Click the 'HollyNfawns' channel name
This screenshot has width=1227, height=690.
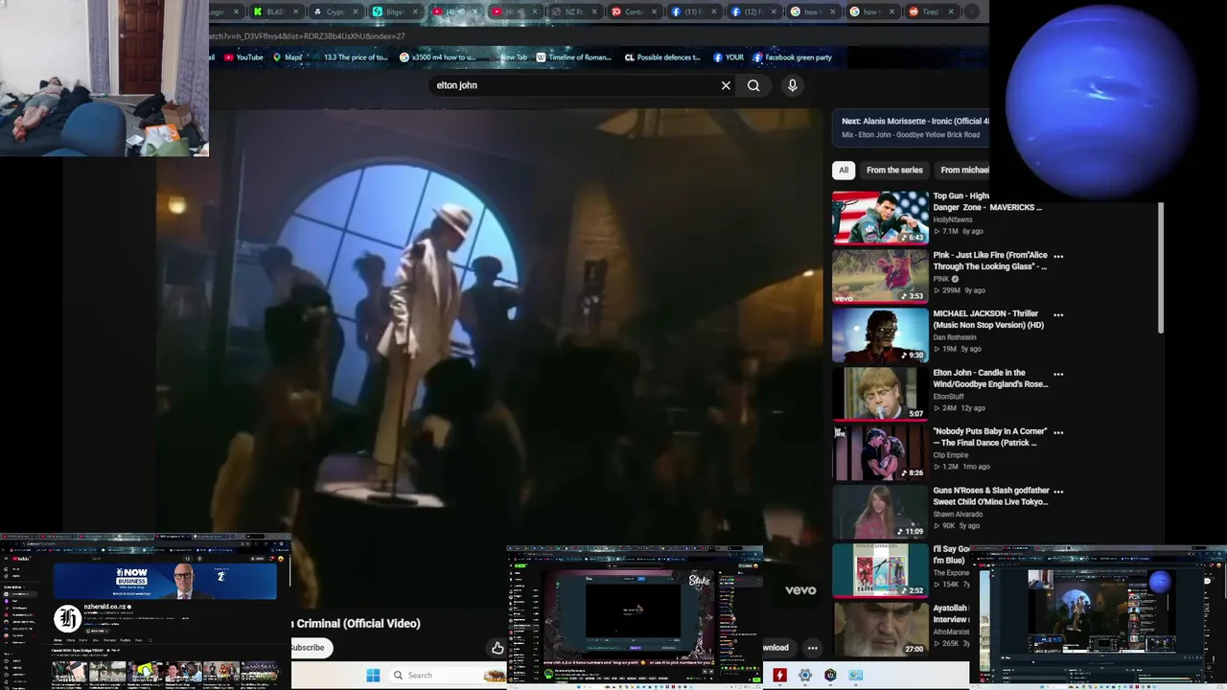[953, 219]
